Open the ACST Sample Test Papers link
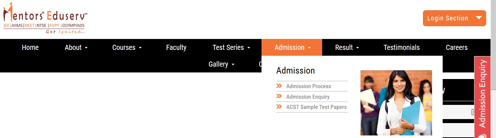496x138 pixels. click(316, 107)
